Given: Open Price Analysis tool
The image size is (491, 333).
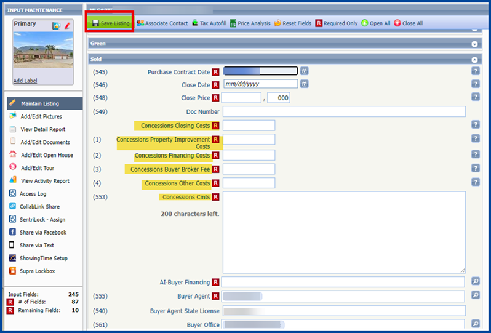Looking at the screenshot, I should 250,23.
